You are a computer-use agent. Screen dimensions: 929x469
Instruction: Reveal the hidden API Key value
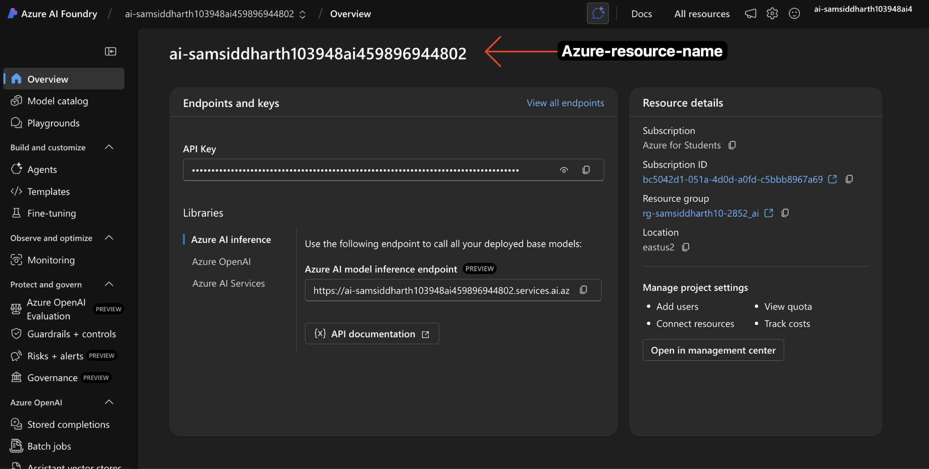click(564, 169)
